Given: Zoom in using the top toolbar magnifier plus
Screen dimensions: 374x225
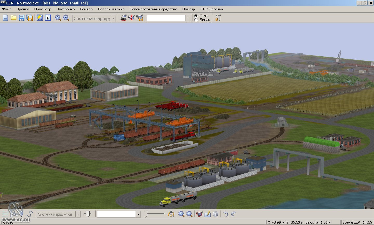Looking at the screenshot, I should pyautogui.click(x=58, y=18).
